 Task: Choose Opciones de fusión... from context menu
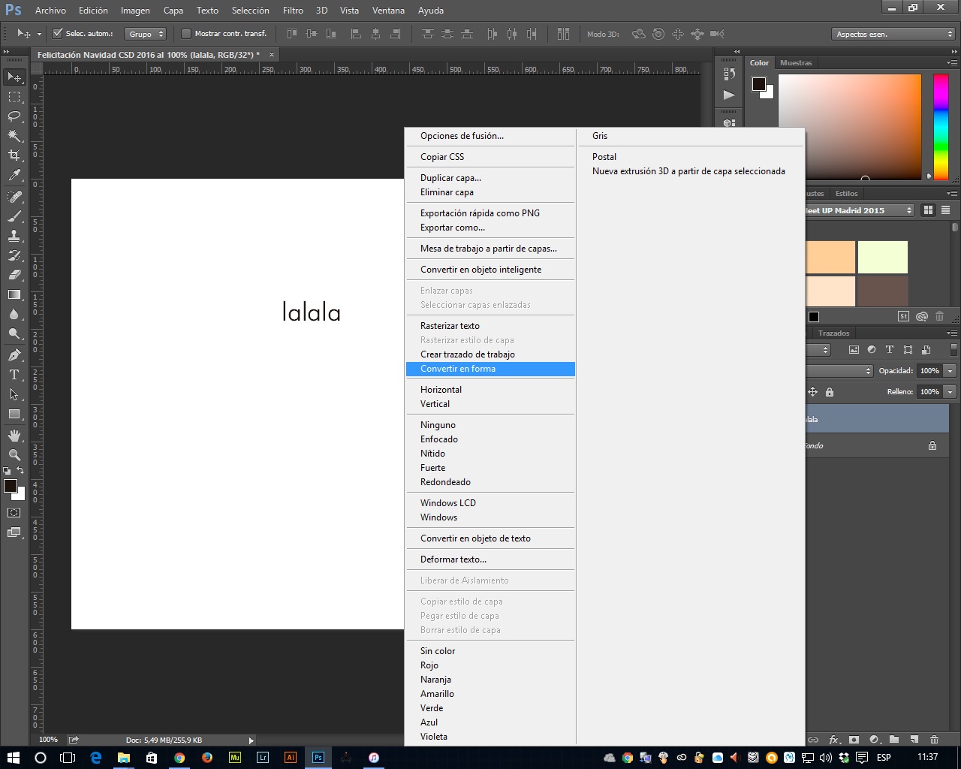click(x=490, y=136)
